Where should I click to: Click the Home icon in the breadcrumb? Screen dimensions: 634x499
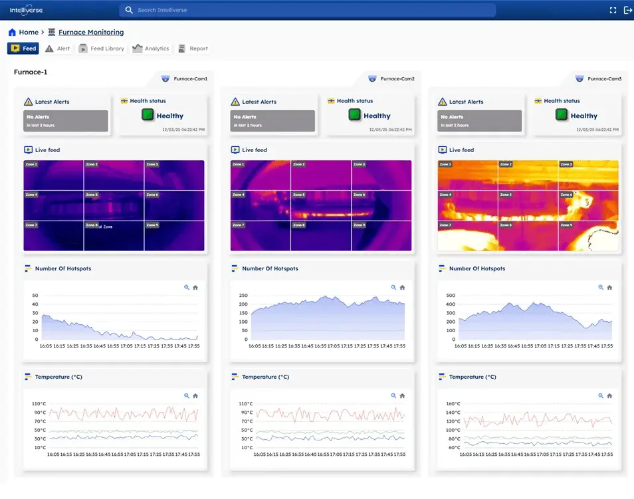[x=12, y=32]
